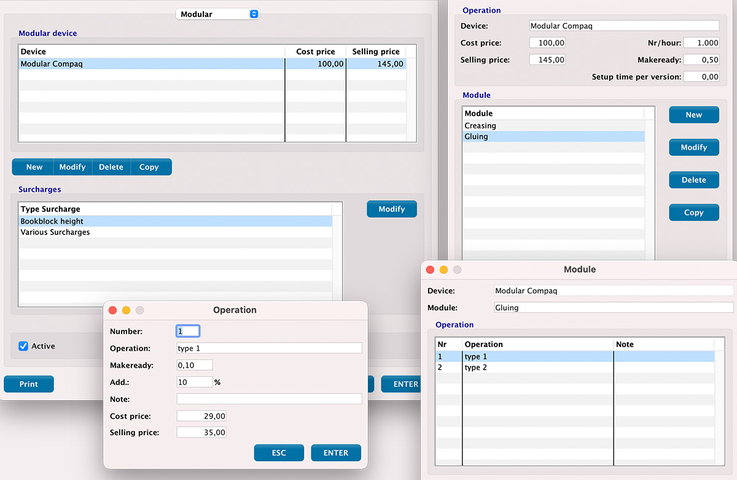Close the Operation dialog with red button
This screenshot has width=737, height=480.
[x=113, y=311]
